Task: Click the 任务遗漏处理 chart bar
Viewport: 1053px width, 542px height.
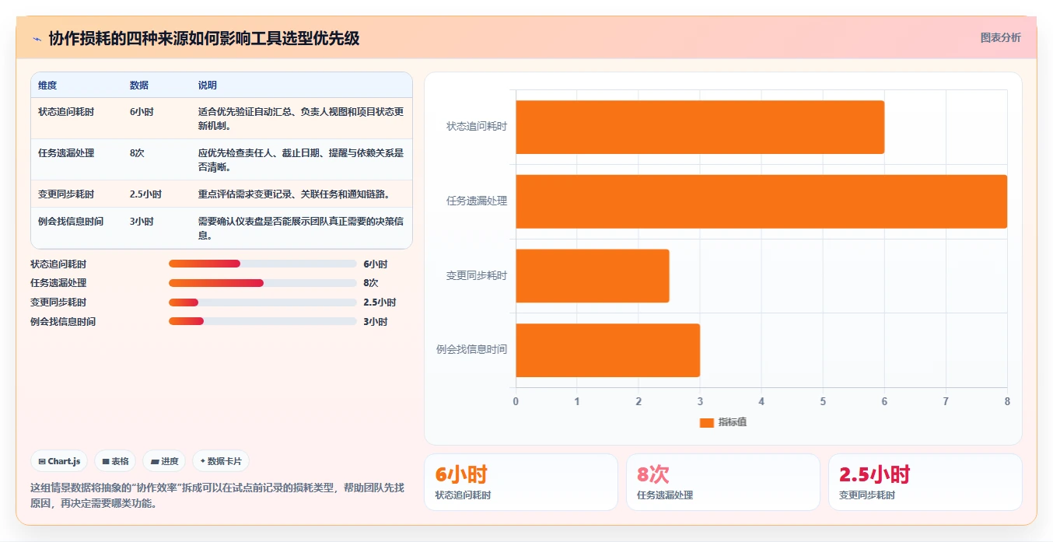Action: (x=761, y=201)
